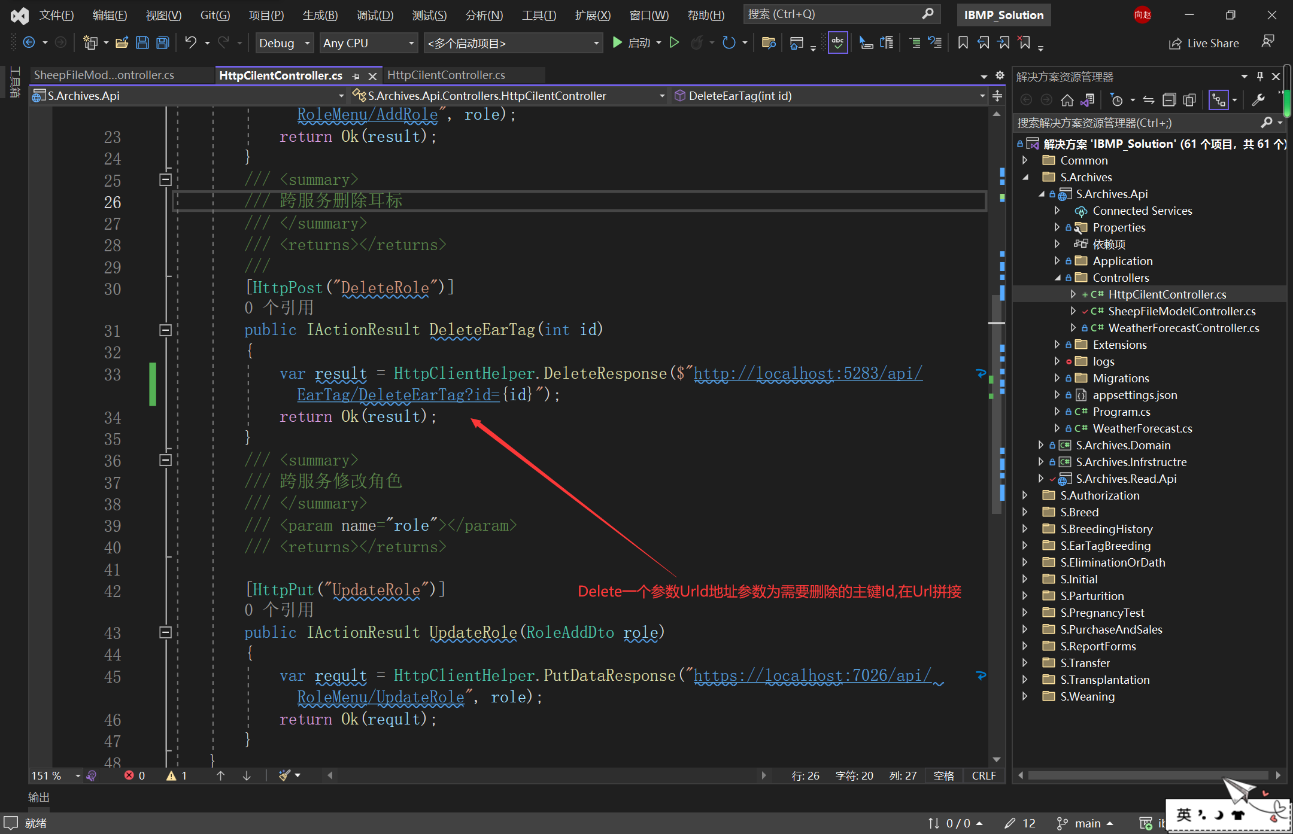Click the Start/Run debug button
The image size is (1293, 834).
617,43
